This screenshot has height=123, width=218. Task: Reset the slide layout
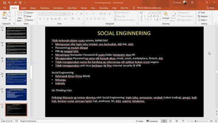click(28, 16)
